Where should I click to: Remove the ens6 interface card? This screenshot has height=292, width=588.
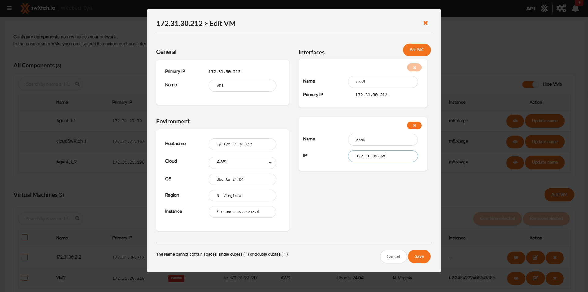coord(414,125)
